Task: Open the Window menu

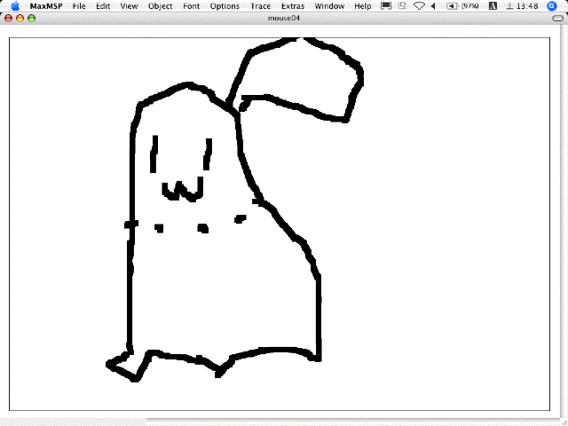Action: pyautogui.click(x=329, y=6)
